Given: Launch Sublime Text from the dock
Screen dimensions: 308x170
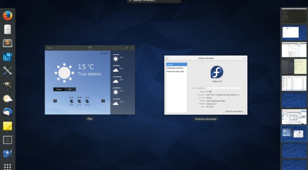Looking at the screenshot, I should [x=7, y=43].
